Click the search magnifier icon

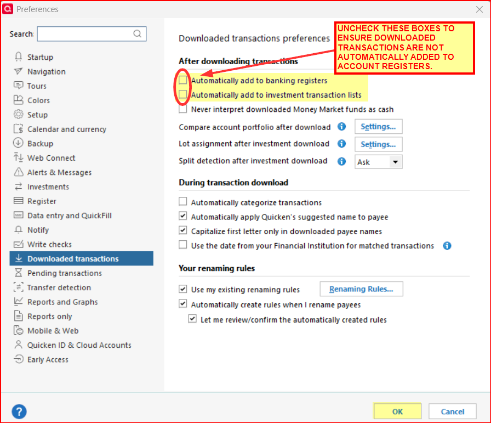(x=138, y=33)
